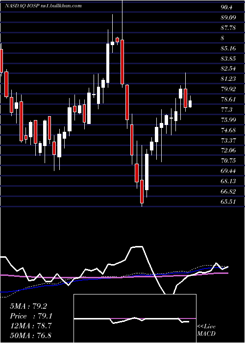Click the 50MA : 76.8 readout
The image size is (245, 343).
31,336
